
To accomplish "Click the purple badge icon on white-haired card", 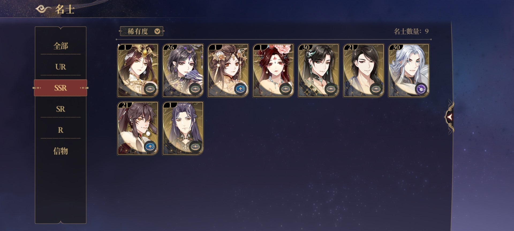I will 421,89.
